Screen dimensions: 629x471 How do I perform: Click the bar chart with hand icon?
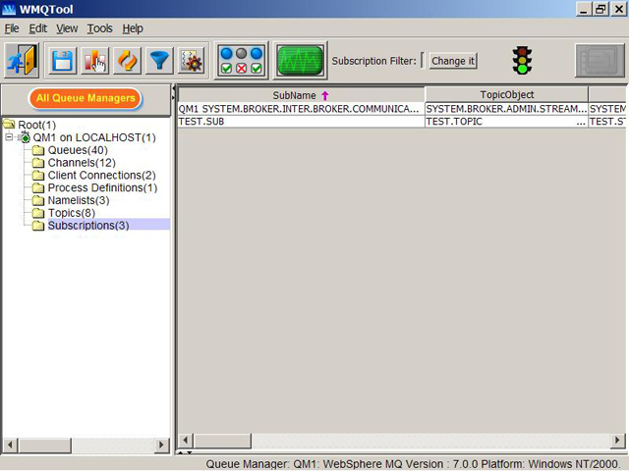coord(94,61)
